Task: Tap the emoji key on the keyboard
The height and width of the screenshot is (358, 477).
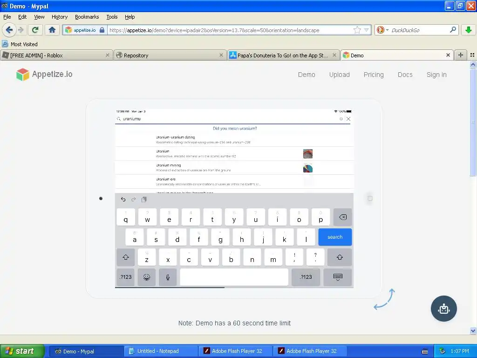Action: (x=146, y=277)
